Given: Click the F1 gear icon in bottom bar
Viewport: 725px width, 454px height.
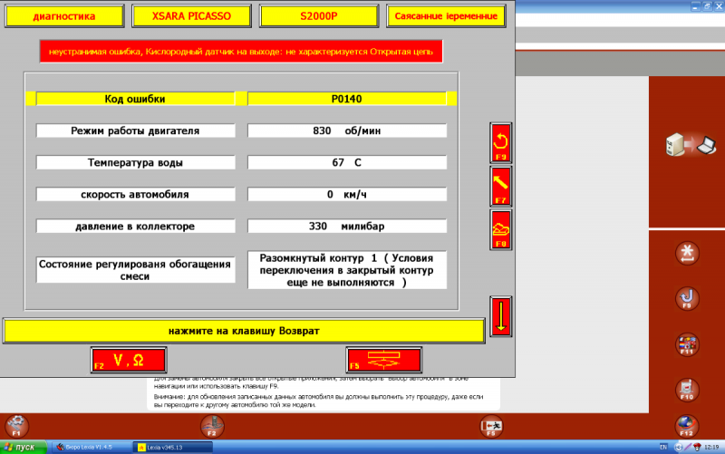Looking at the screenshot, I should [16, 426].
